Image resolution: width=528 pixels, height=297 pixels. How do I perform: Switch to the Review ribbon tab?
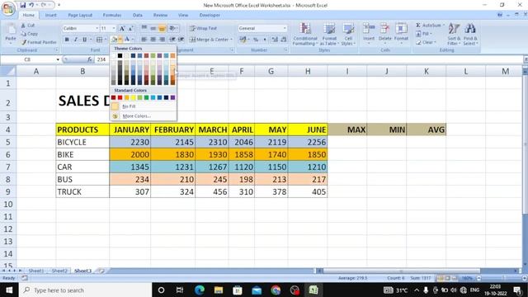pos(160,15)
